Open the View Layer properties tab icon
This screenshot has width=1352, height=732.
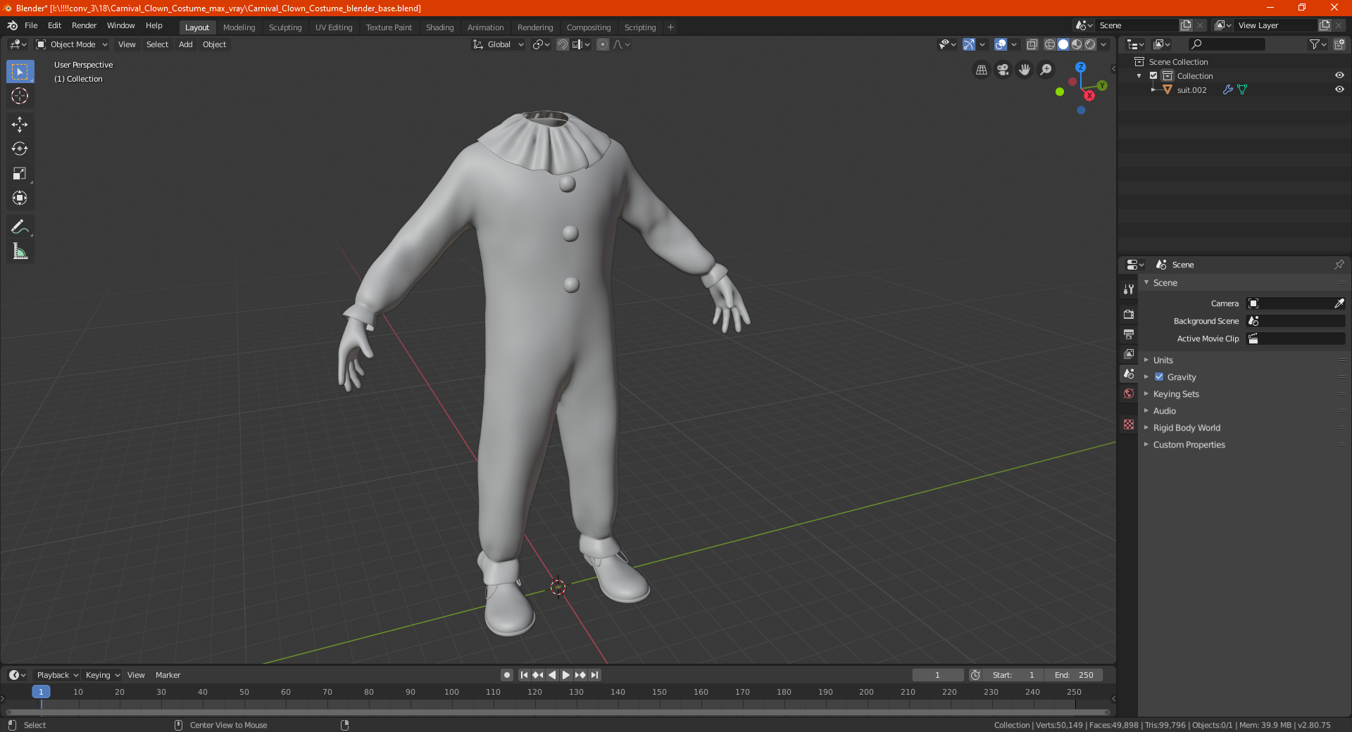[x=1129, y=353]
